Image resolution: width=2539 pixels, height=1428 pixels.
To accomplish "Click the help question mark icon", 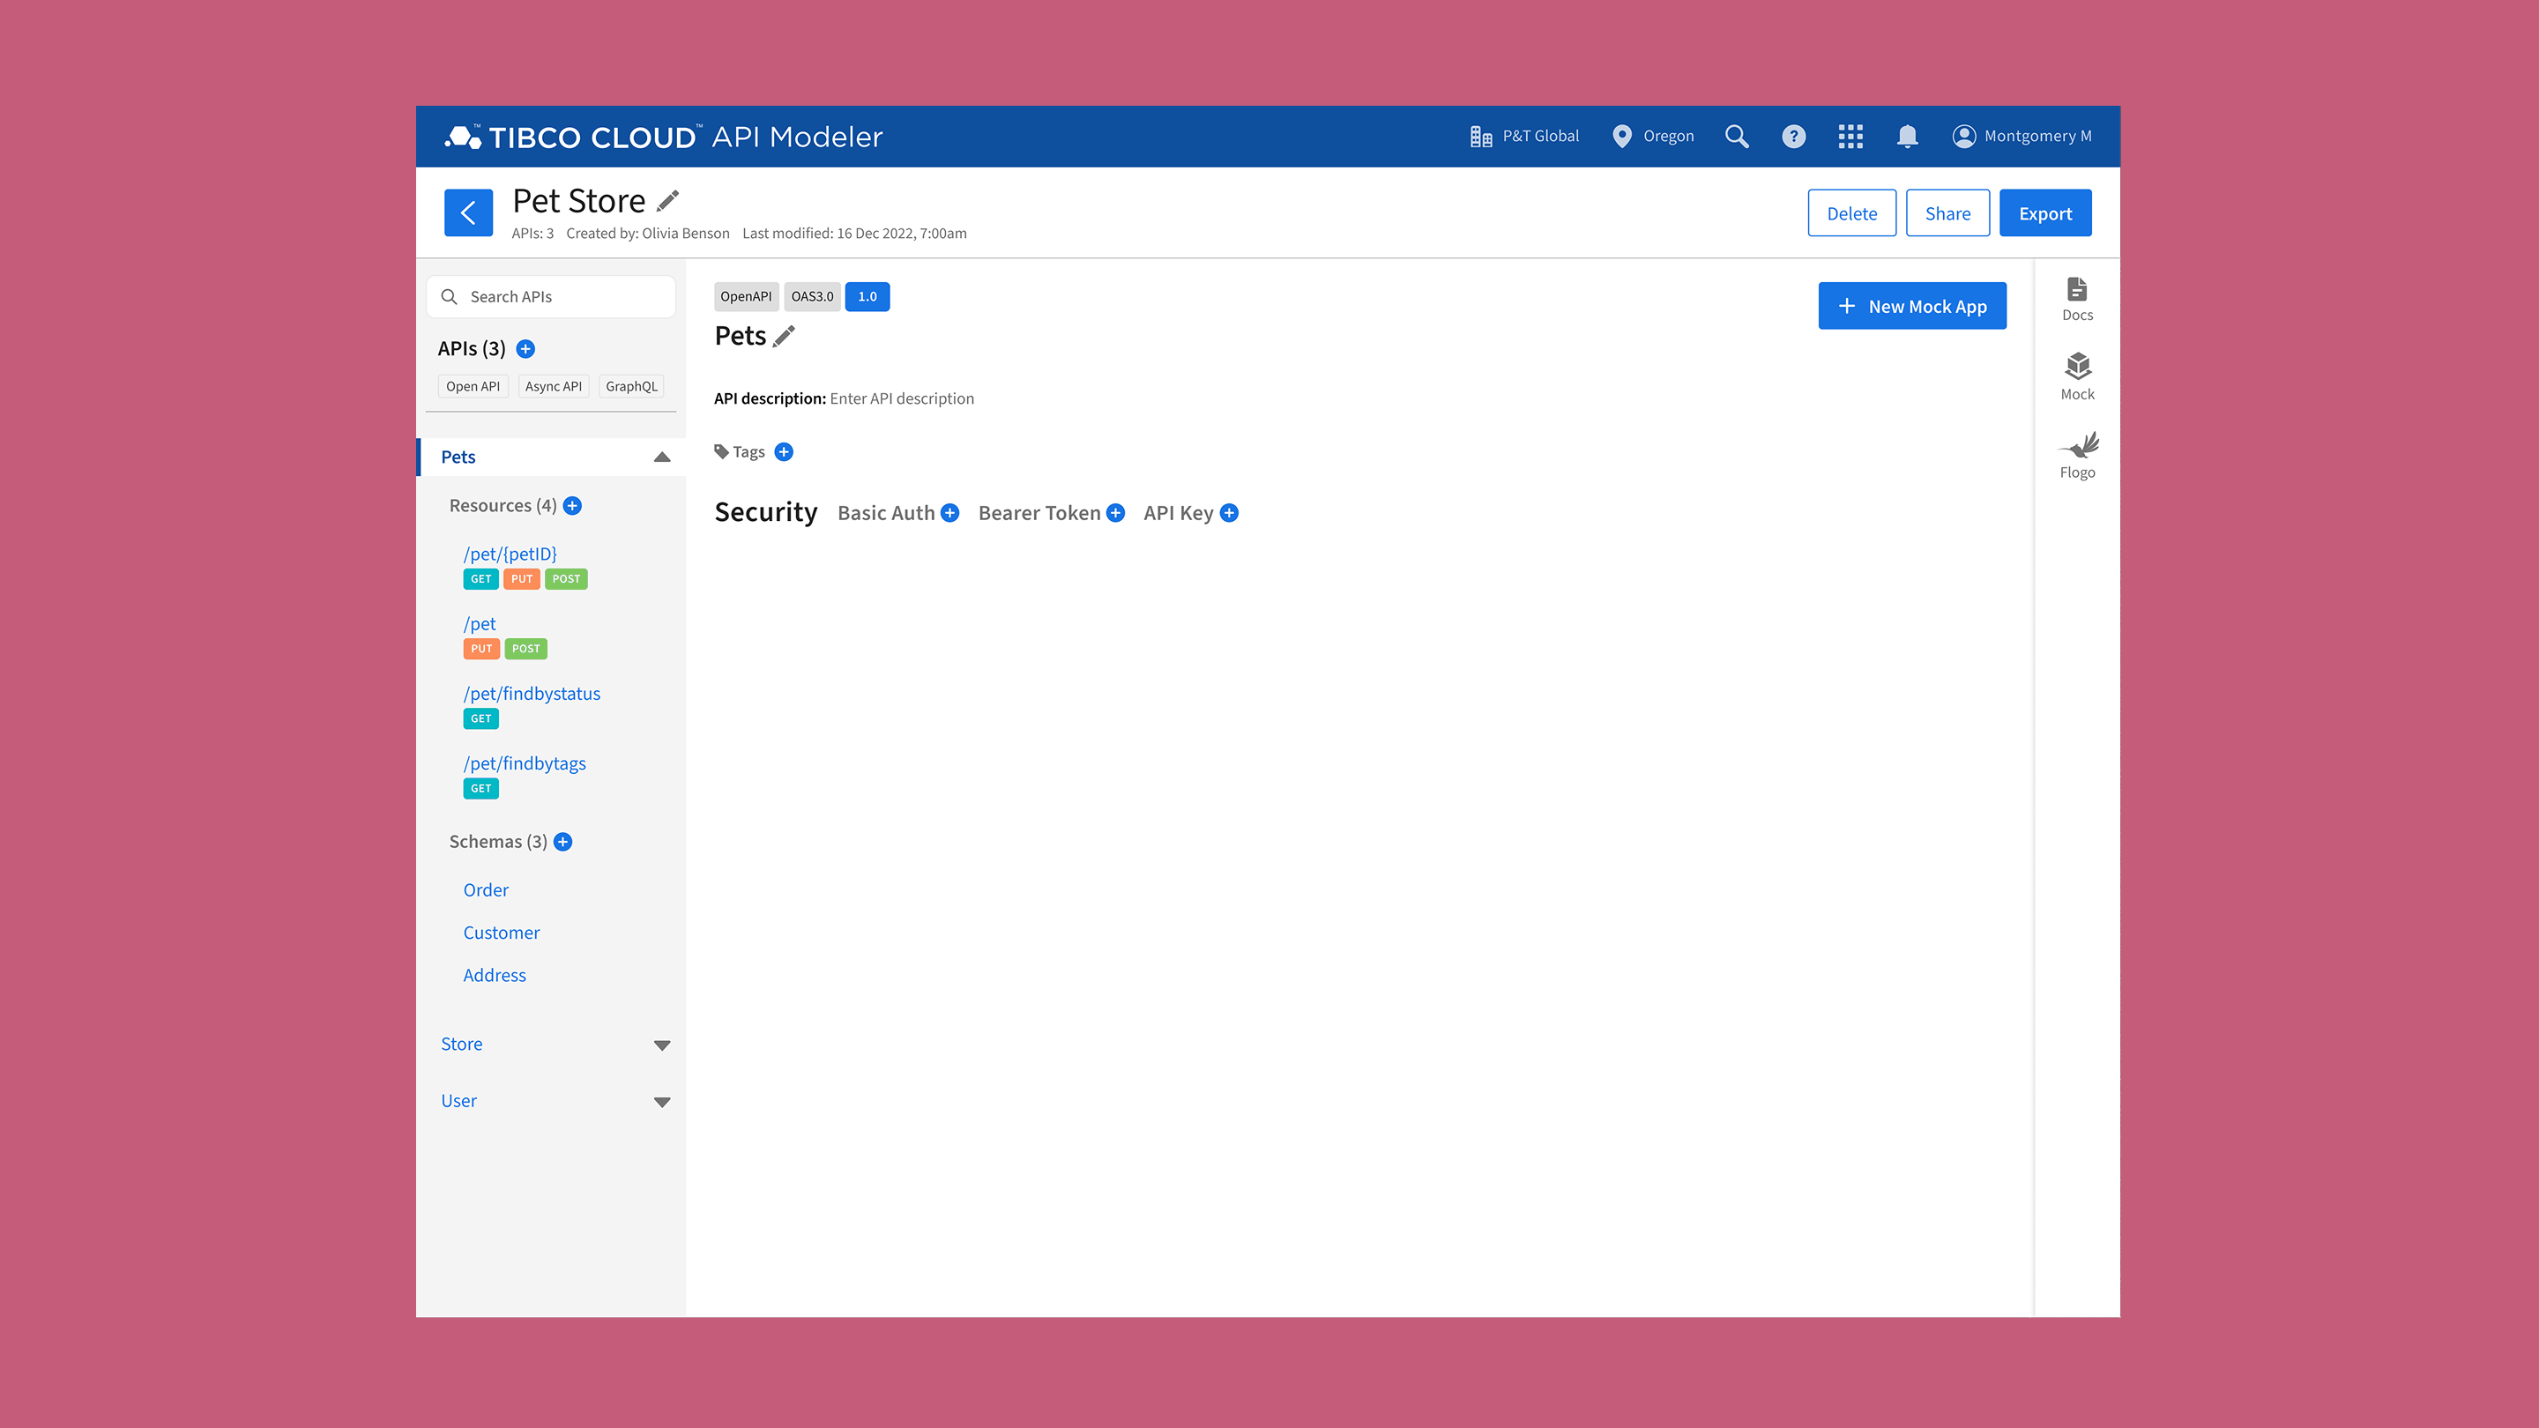I will point(1793,136).
